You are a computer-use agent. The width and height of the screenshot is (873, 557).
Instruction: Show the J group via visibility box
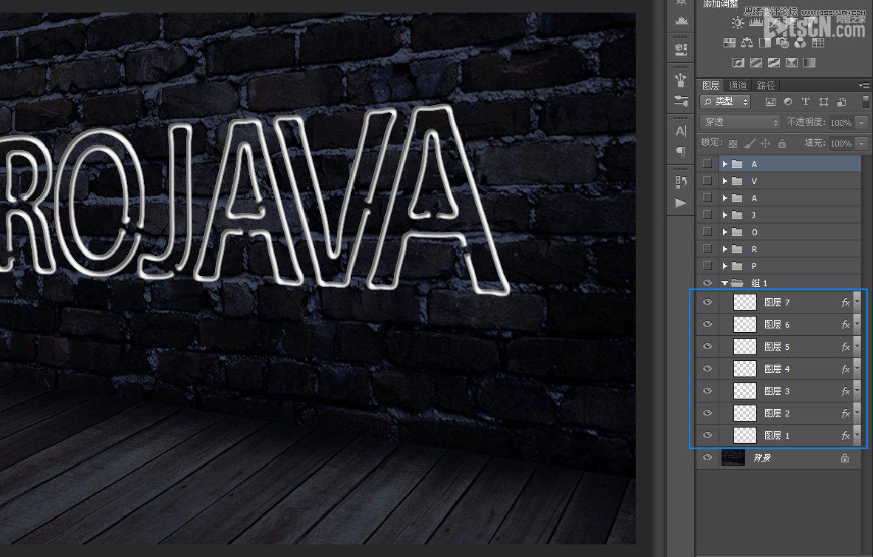tap(707, 215)
